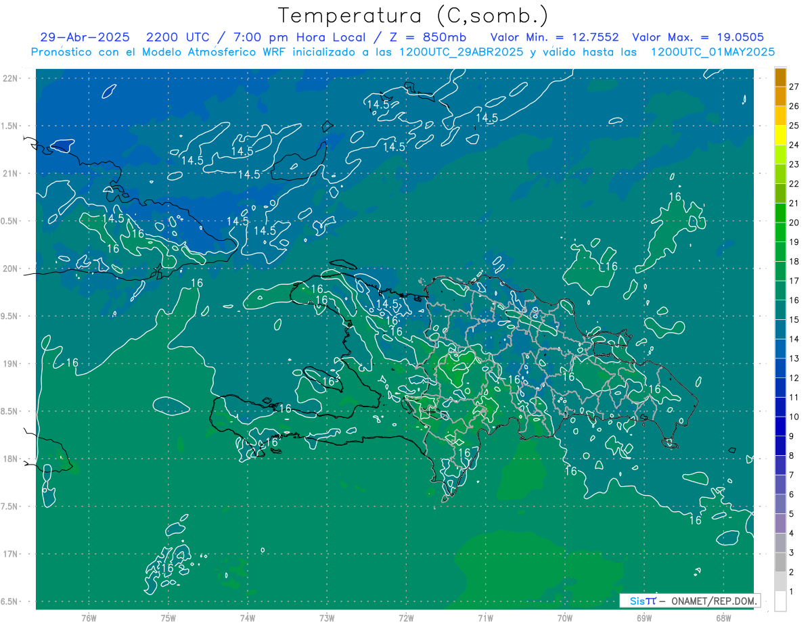
Task: Click the '69W' longitude axis label
Action: (644, 618)
